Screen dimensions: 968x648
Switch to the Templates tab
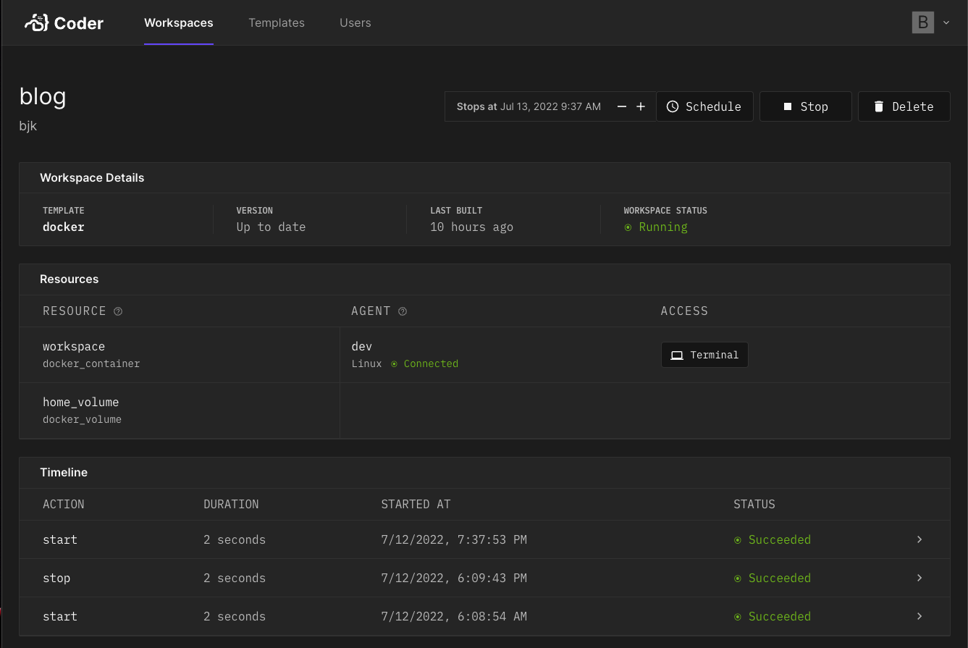point(277,22)
